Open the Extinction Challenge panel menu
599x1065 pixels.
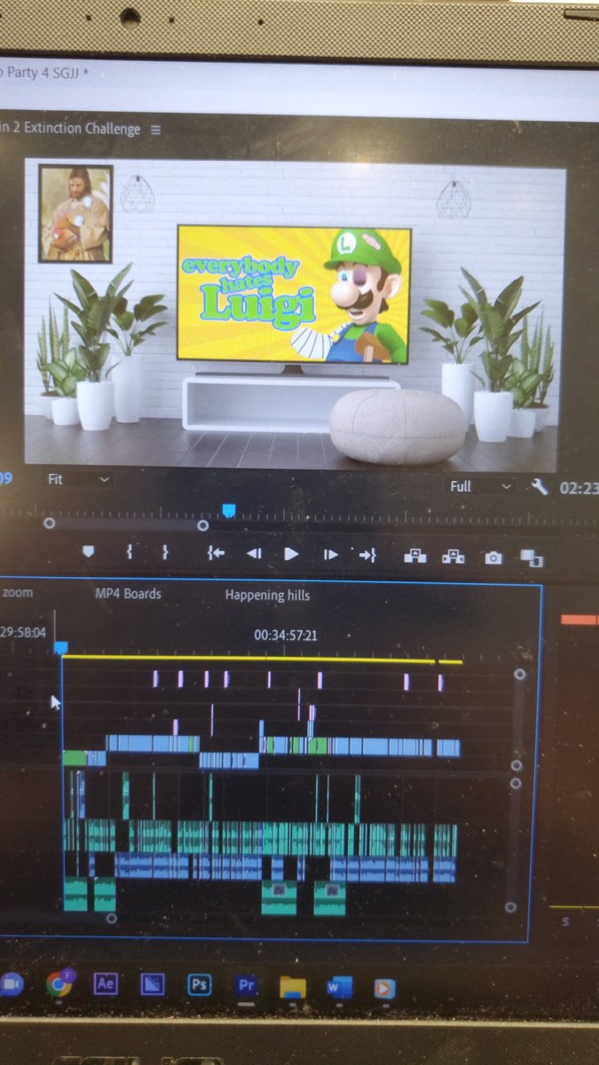(x=156, y=130)
